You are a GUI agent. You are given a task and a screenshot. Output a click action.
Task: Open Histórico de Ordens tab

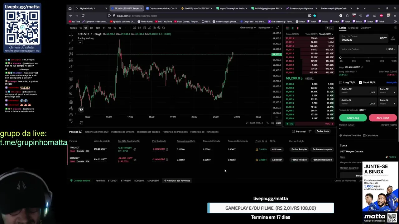[x=123, y=132]
